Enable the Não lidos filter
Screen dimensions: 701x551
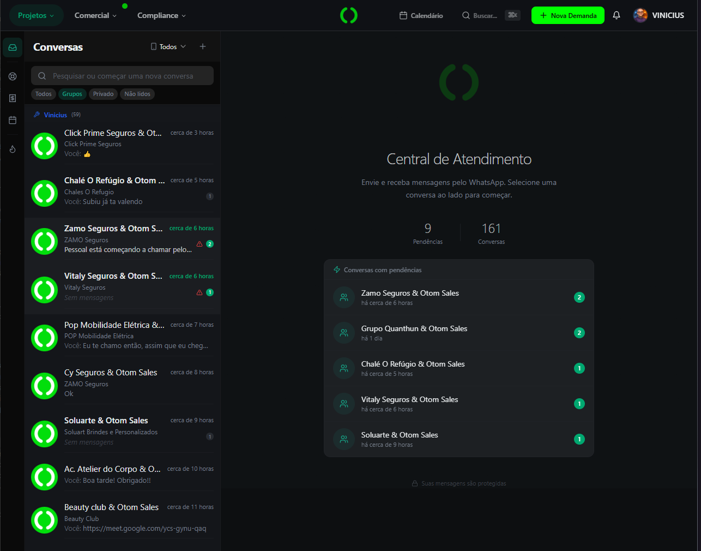click(x=137, y=94)
